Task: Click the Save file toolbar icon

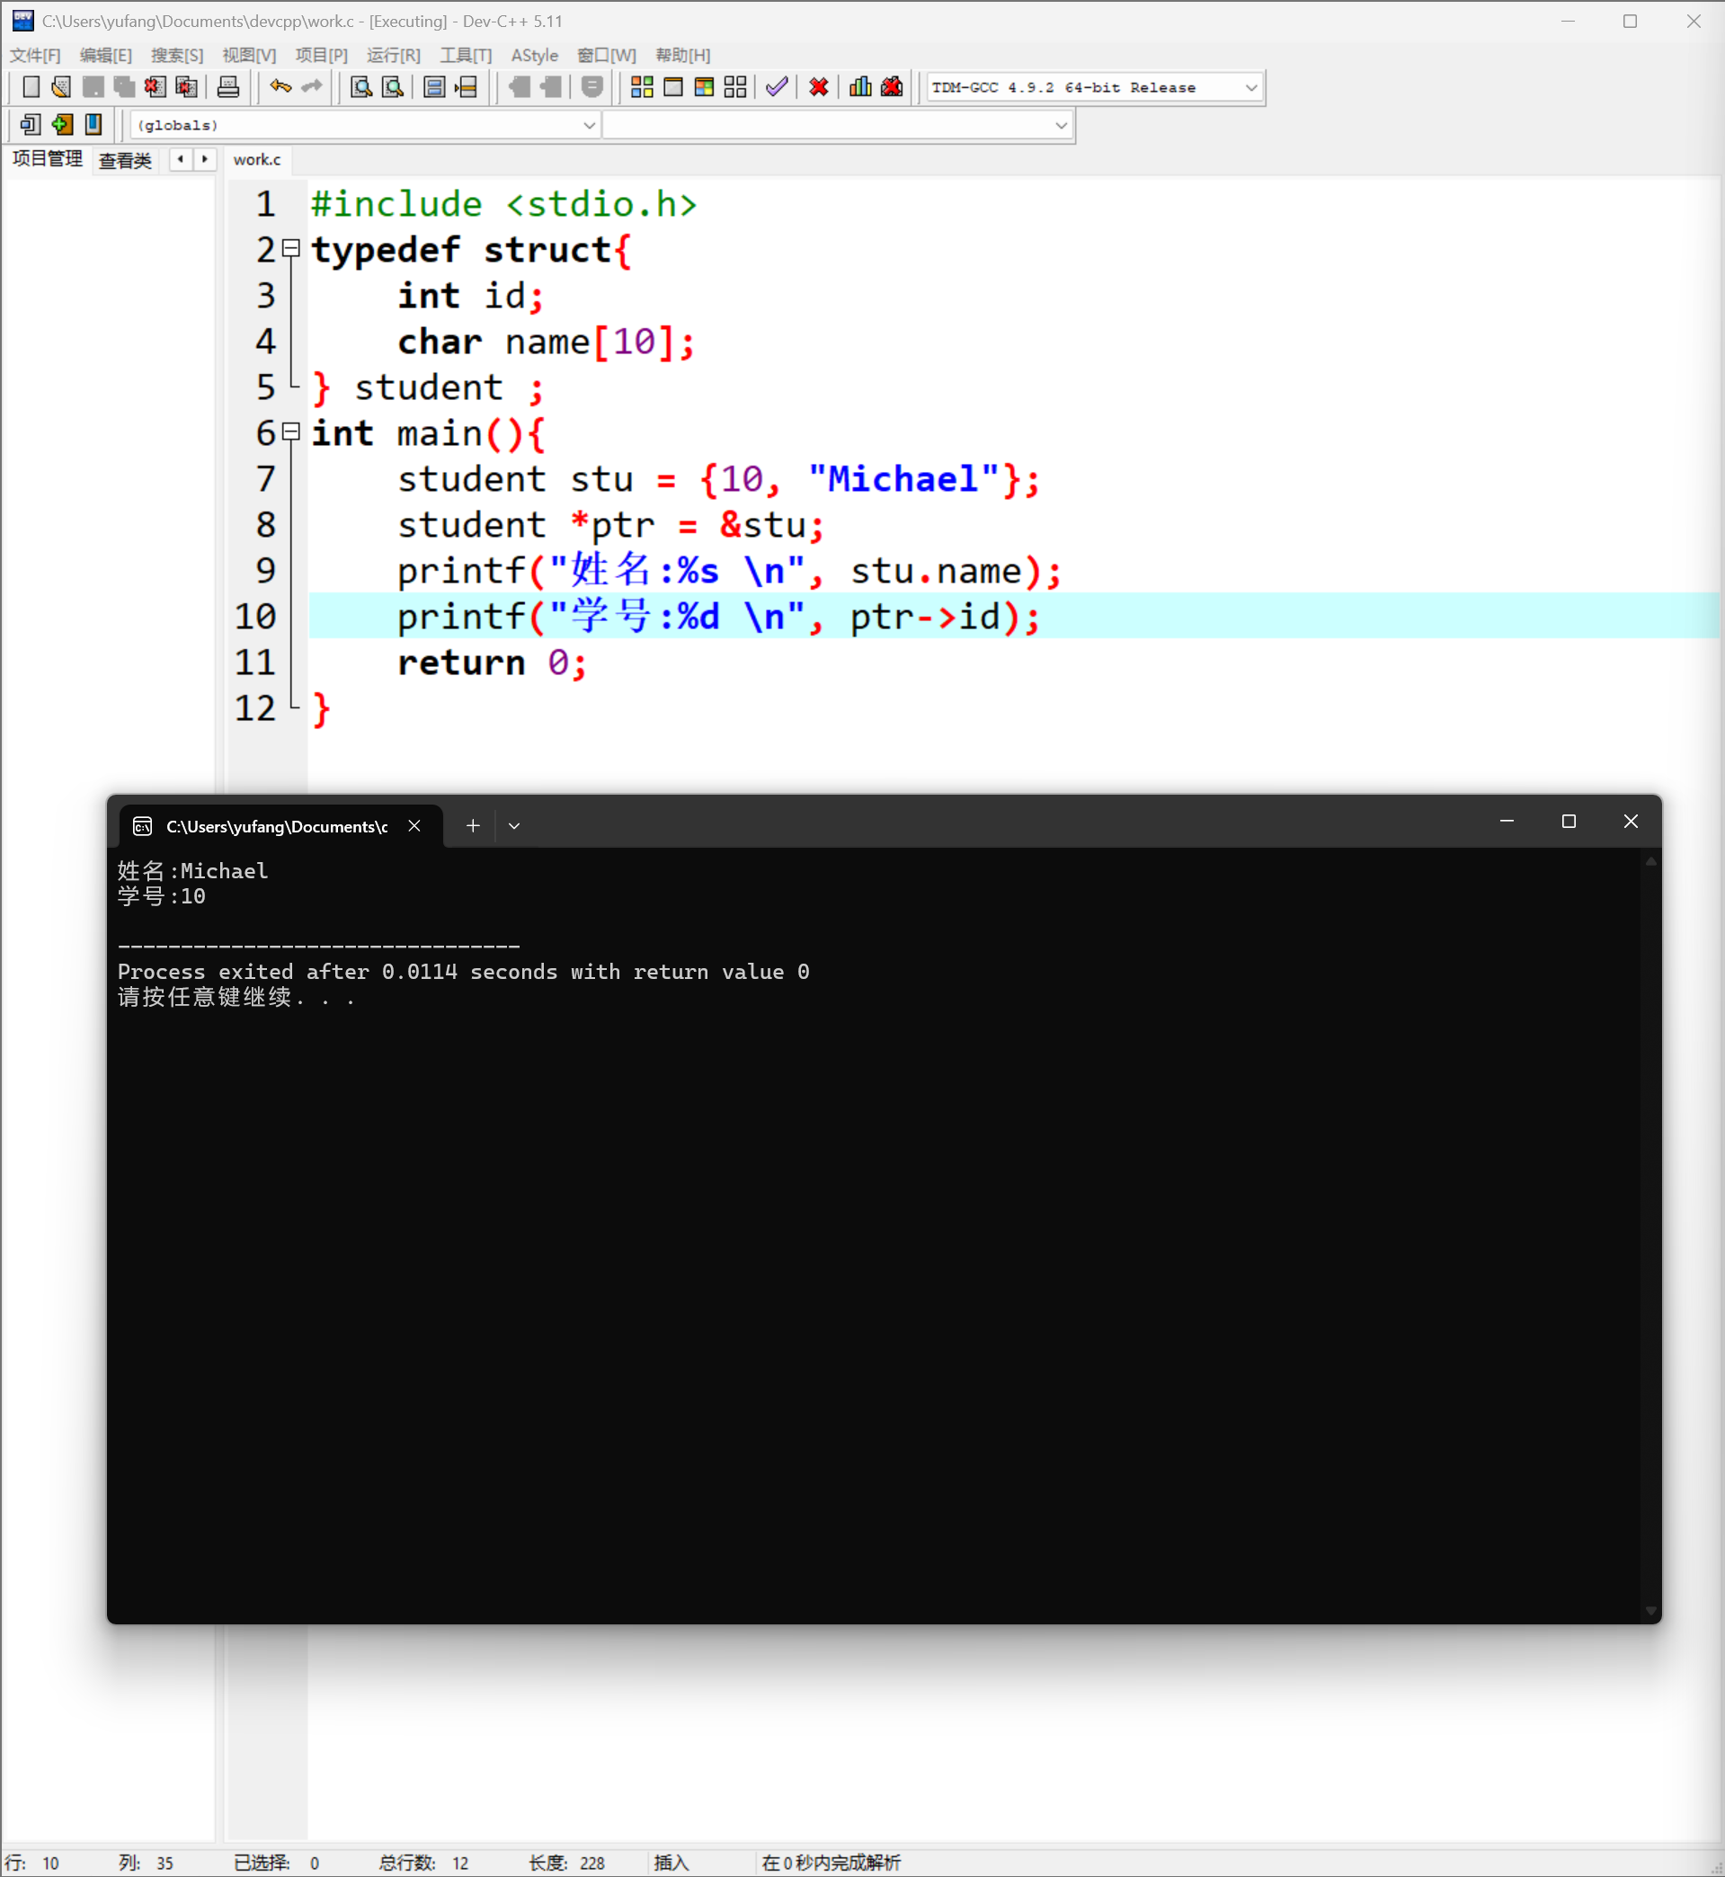Action: click(x=93, y=87)
